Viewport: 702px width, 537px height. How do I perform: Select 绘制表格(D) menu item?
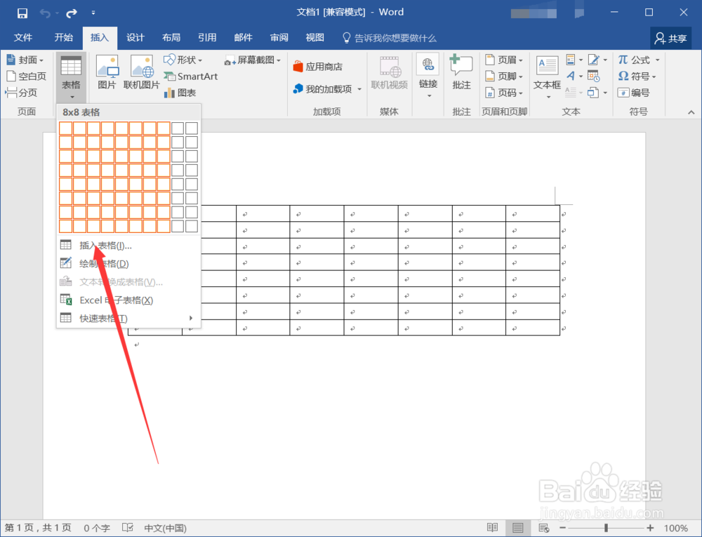[128, 263]
